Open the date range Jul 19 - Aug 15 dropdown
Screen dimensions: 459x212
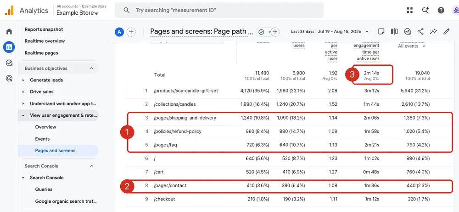[x=343, y=32]
